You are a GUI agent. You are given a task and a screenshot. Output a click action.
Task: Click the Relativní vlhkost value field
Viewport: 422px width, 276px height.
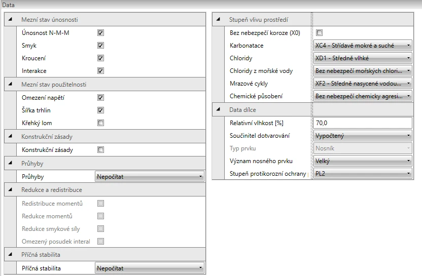(x=363, y=123)
